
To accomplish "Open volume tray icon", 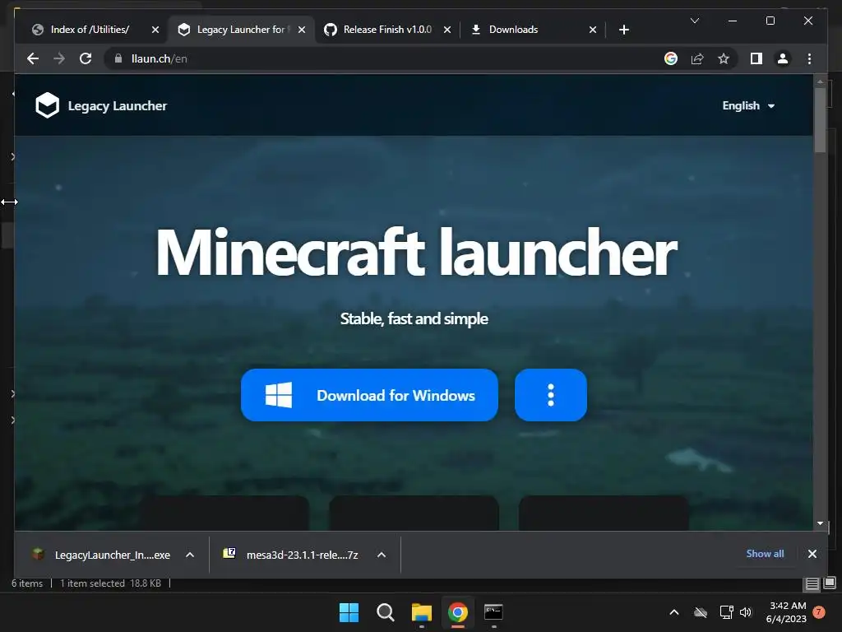I will (x=746, y=612).
